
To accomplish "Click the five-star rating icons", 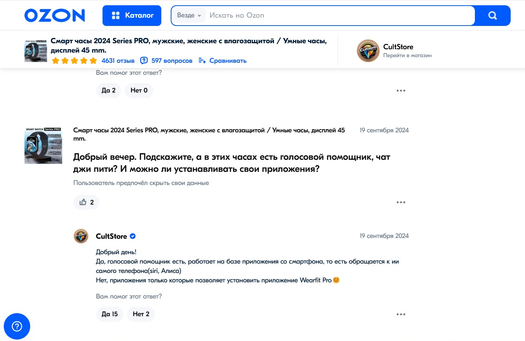I will (x=74, y=61).
